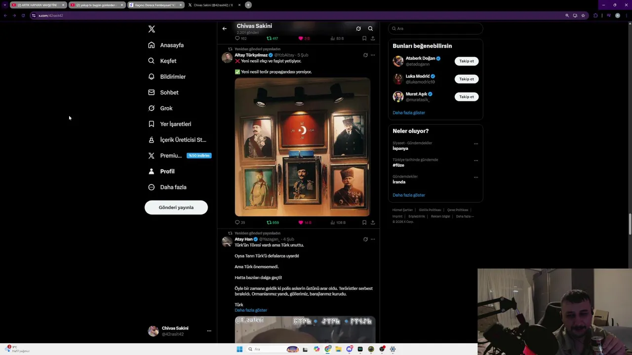Viewport: 632px width, 355px height.
Task: Bookmark page with address bar star
Action: pos(583,15)
